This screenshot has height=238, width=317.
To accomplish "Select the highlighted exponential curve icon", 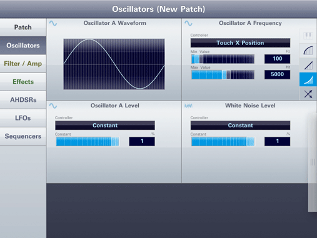I will pos(308,79).
